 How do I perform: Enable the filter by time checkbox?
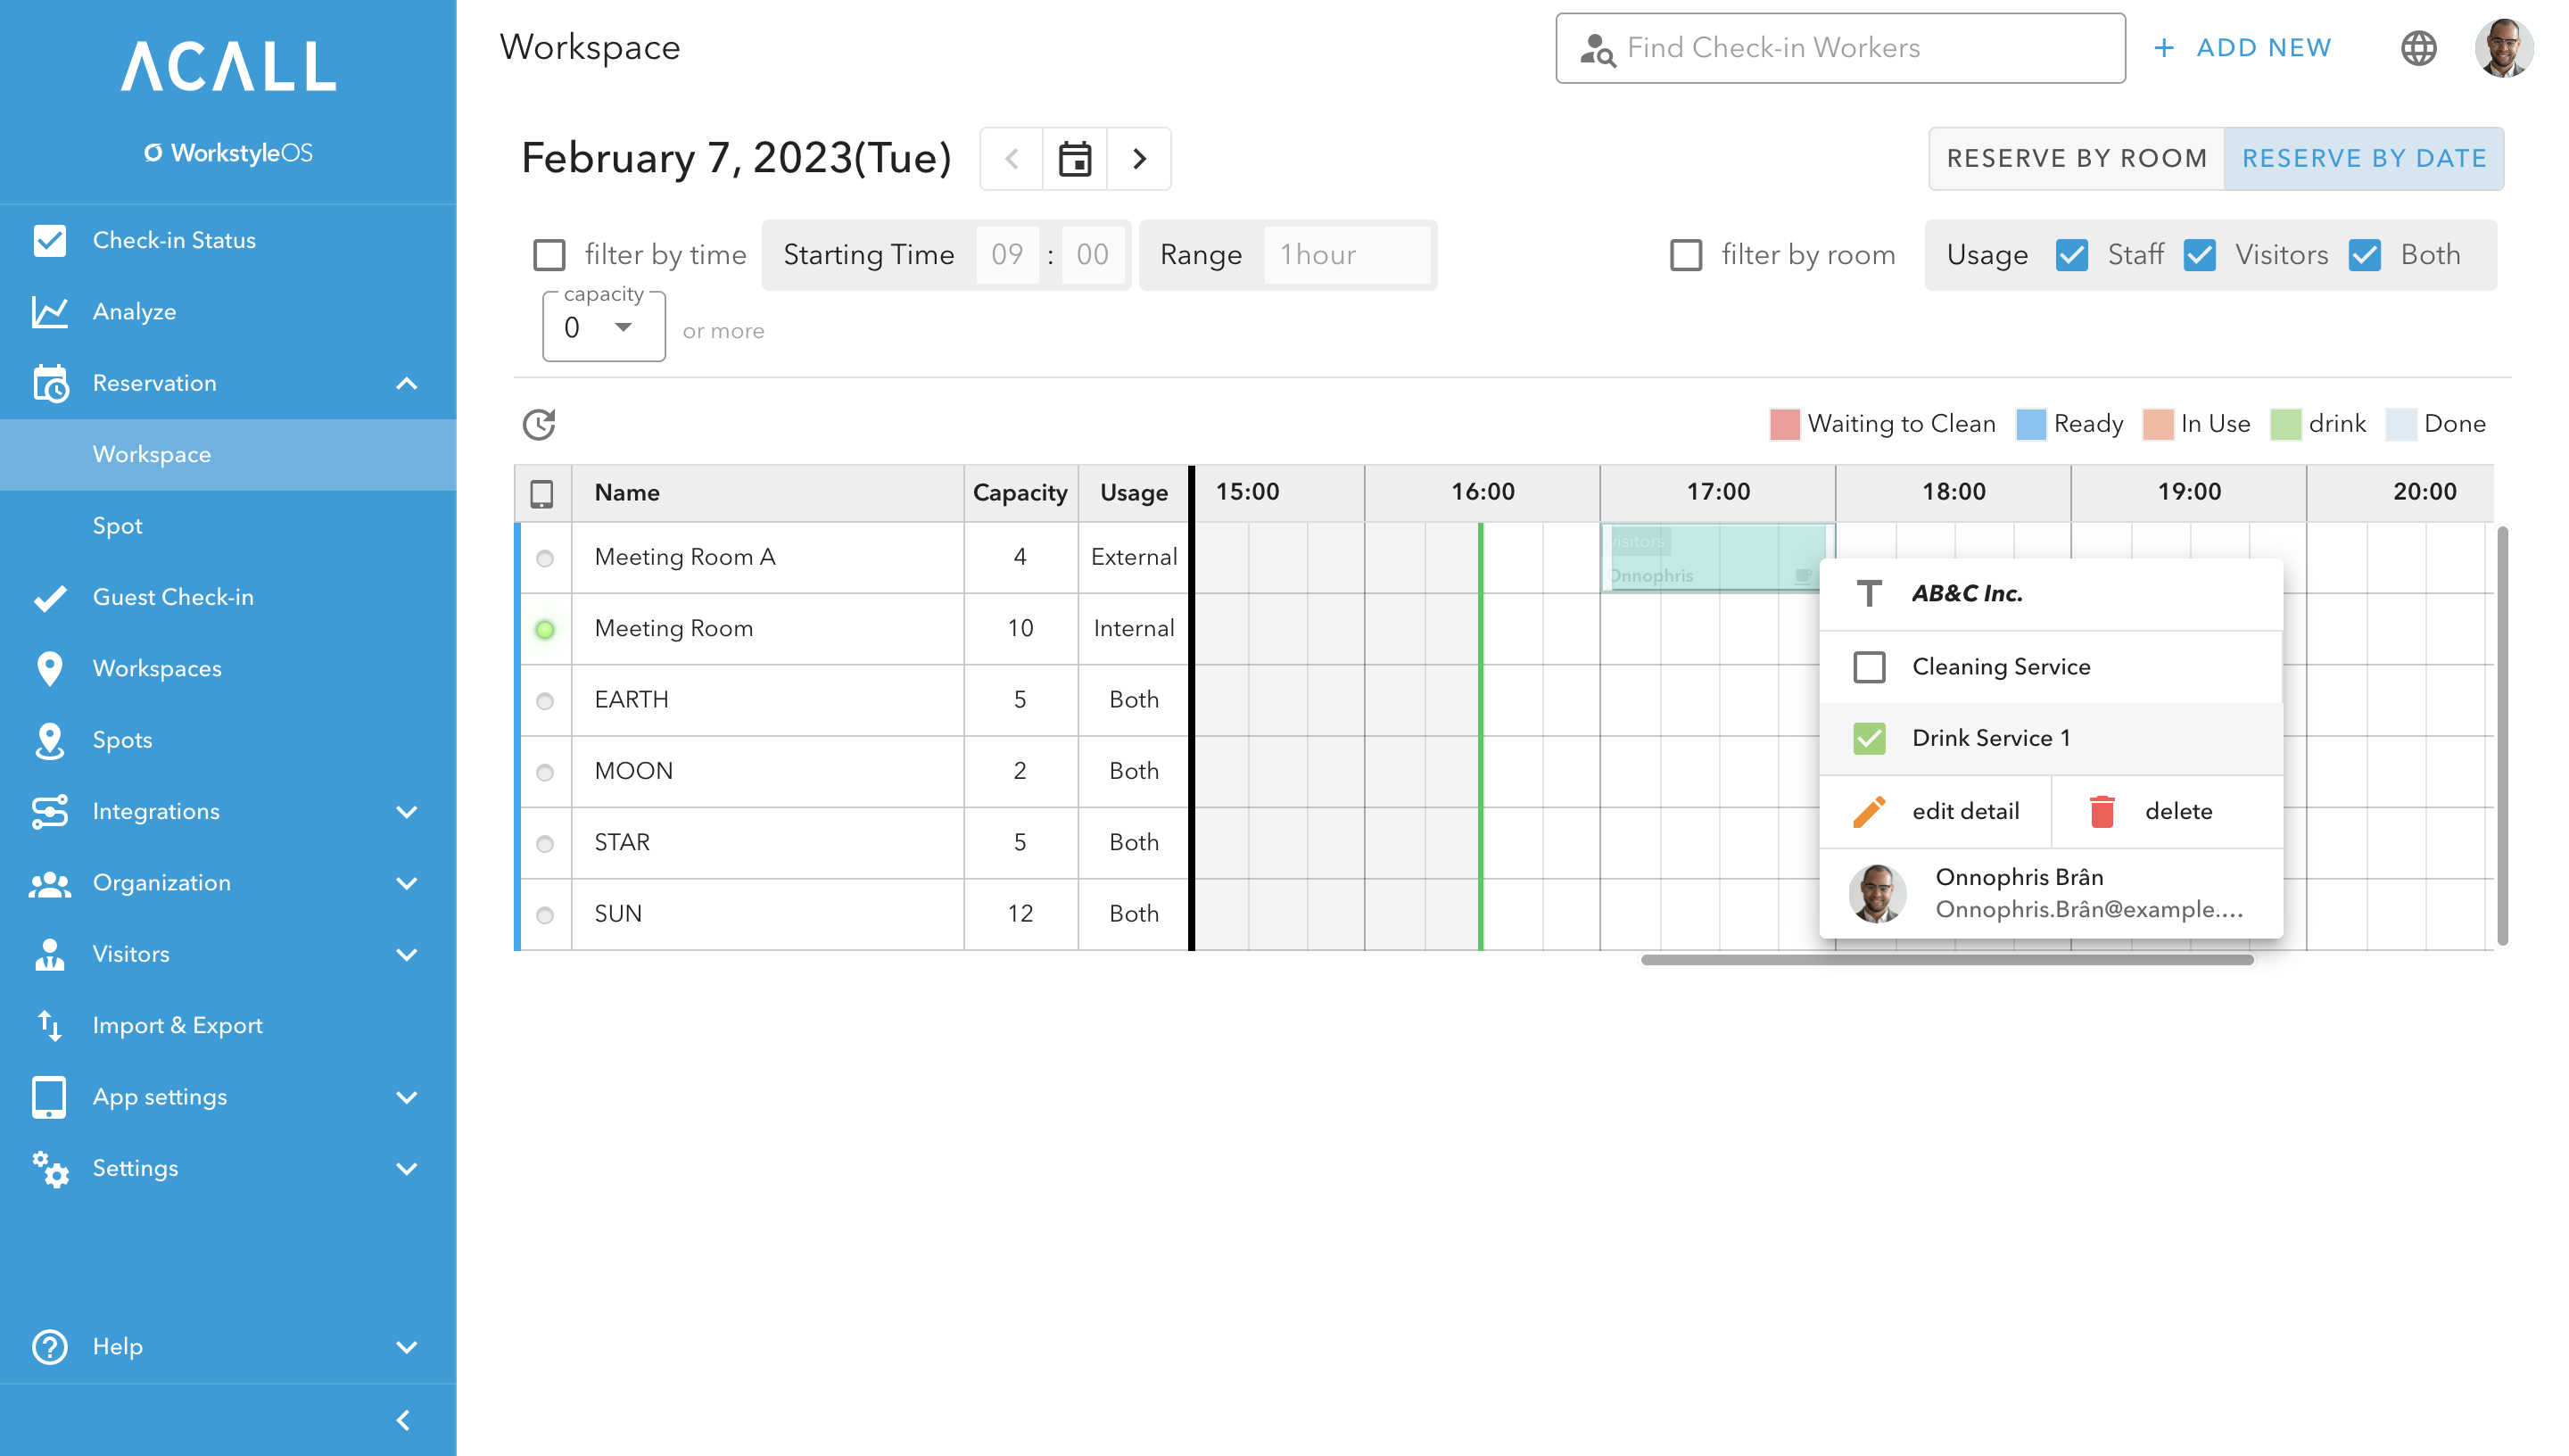point(549,255)
